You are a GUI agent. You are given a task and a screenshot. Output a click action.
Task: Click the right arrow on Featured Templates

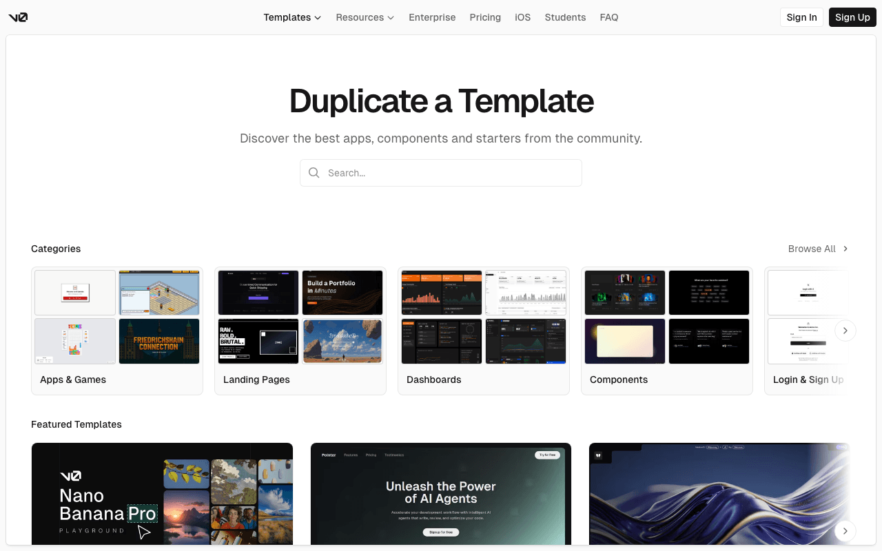(845, 531)
